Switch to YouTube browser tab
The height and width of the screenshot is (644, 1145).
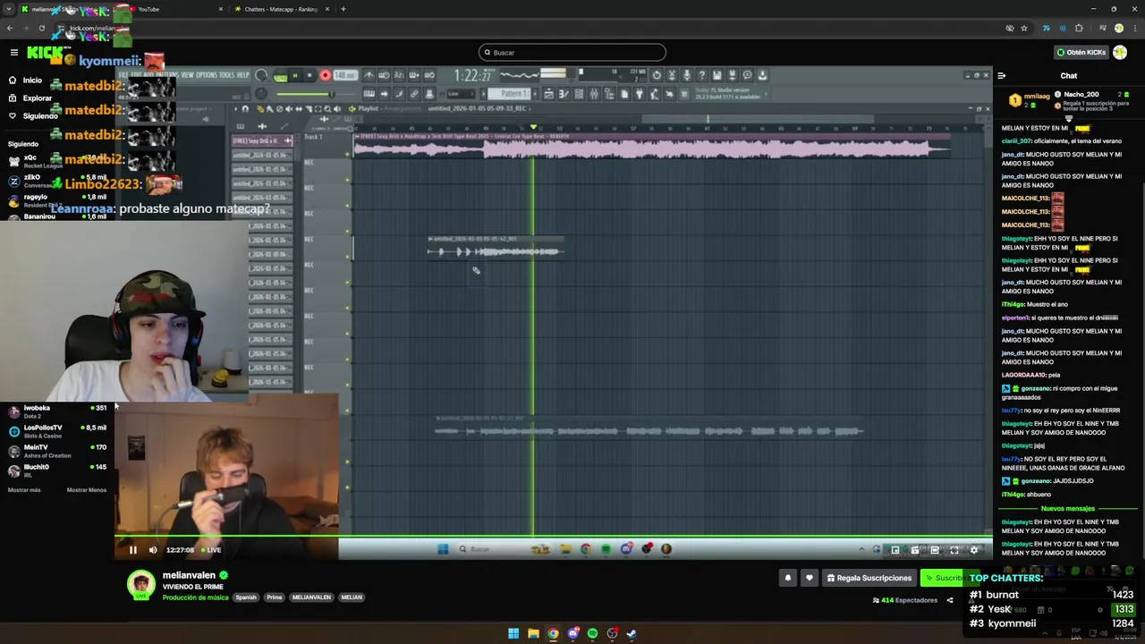(x=174, y=9)
